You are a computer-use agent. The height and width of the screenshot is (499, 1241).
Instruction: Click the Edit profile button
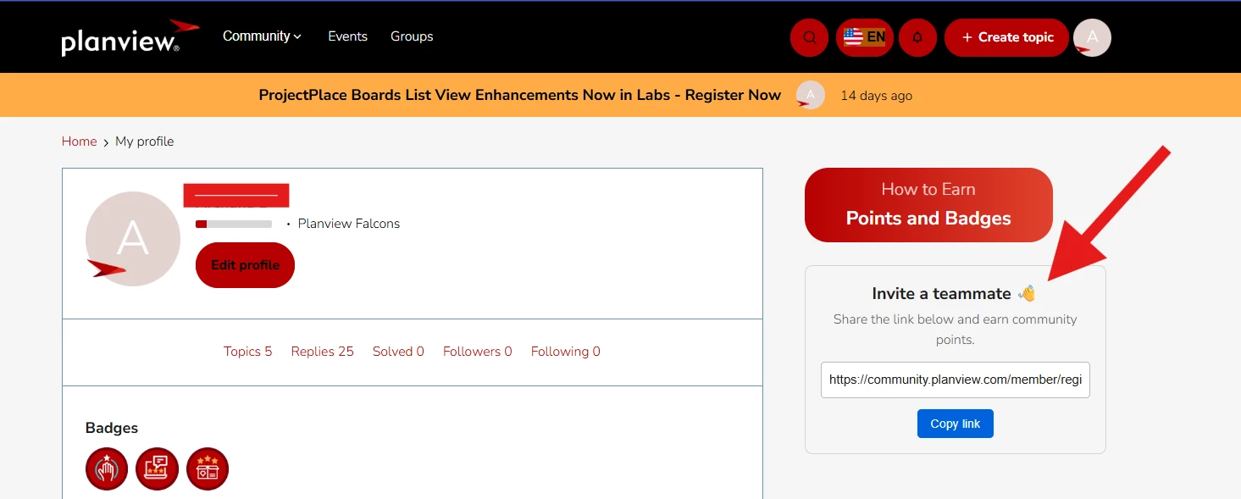tap(245, 265)
